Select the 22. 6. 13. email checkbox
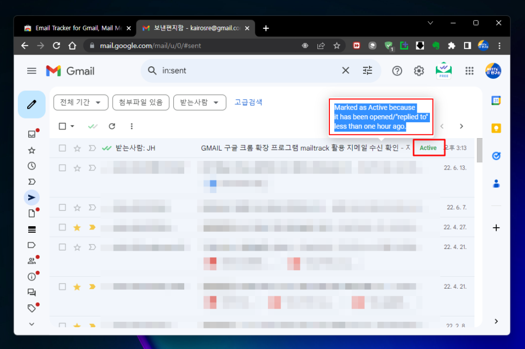525x349 pixels. point(62,168)
